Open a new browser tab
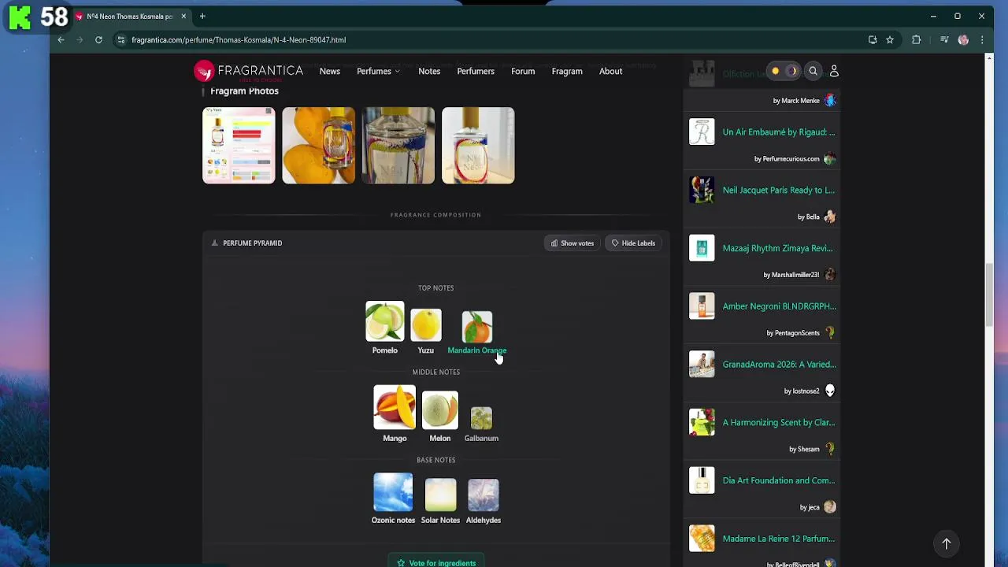Viewport: 1008px width, 567px height. (202, 16)
